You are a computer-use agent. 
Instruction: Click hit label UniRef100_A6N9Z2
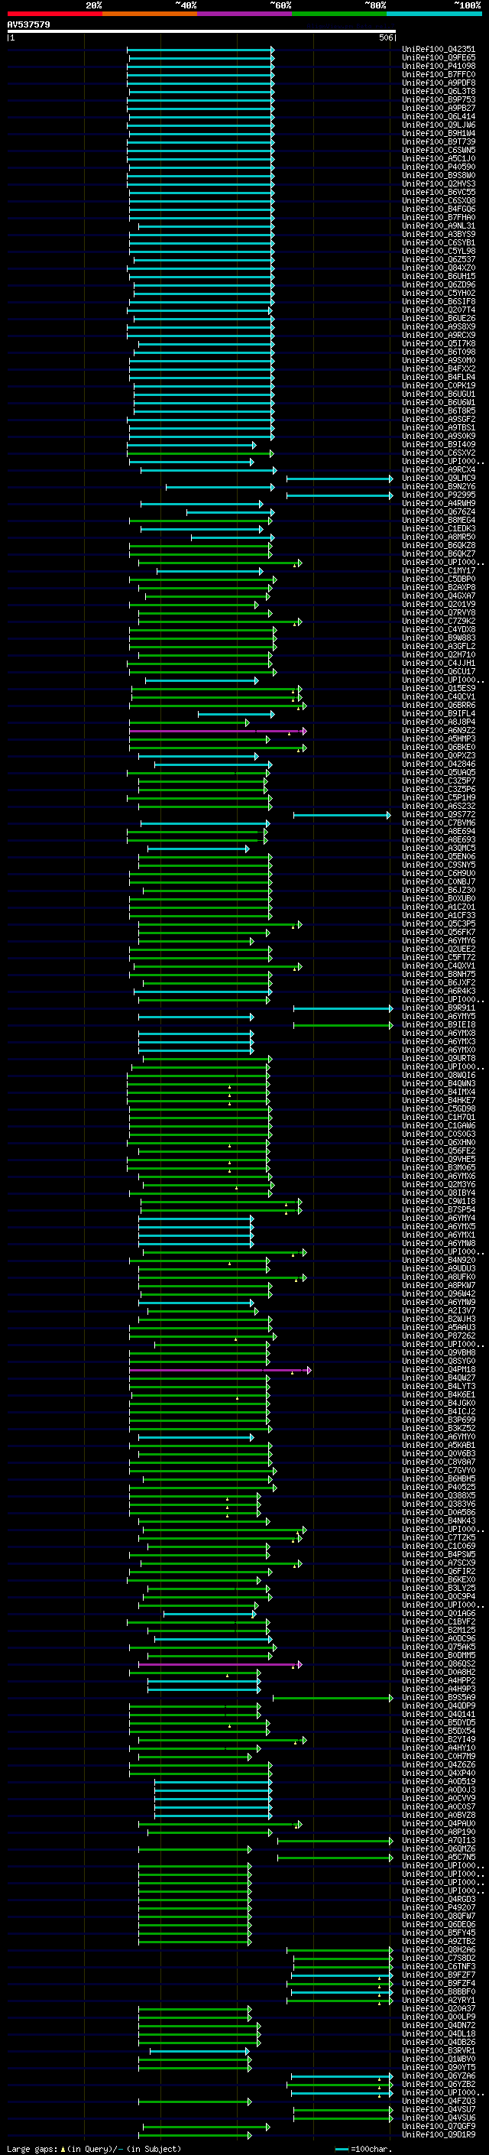tap(439, 730)
